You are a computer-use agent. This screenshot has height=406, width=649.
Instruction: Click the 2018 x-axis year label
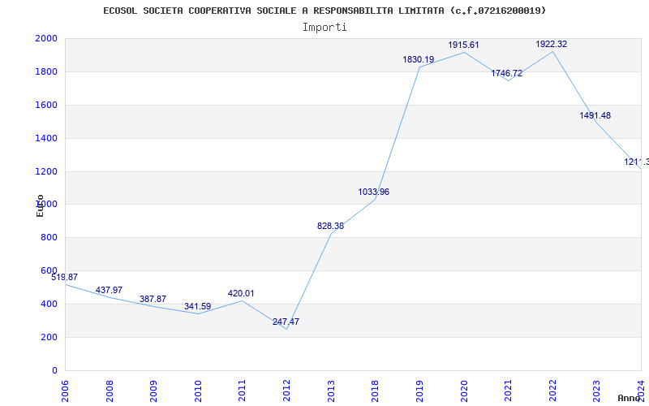coord(375,391)
